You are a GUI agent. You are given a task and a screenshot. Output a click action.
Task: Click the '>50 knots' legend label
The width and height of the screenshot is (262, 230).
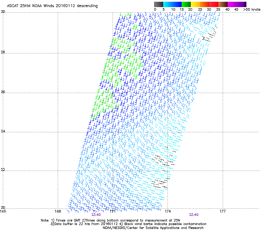(252, 10)
